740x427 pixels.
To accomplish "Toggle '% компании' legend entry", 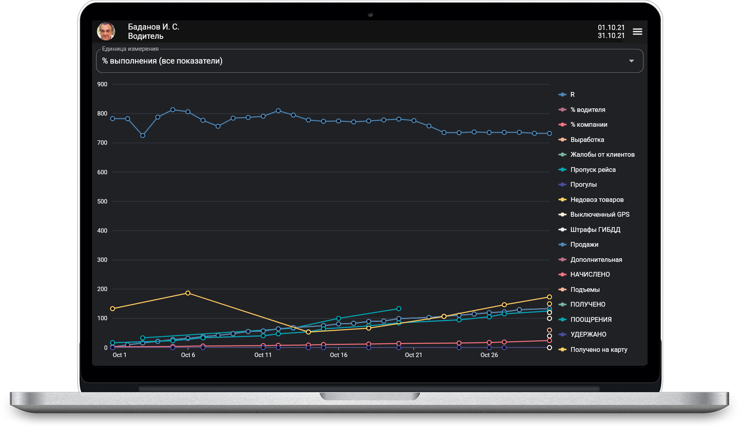I will click(583, 125).
